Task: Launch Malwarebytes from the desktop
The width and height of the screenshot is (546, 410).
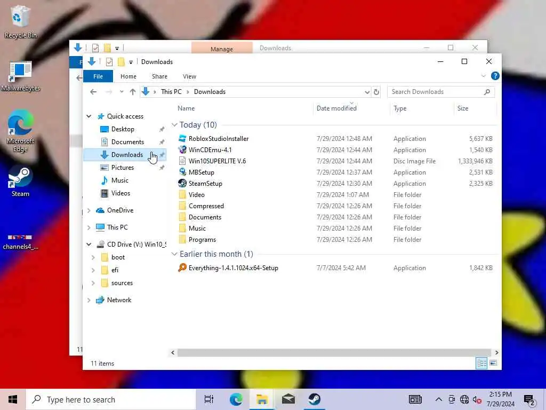Action: (20, 76)
